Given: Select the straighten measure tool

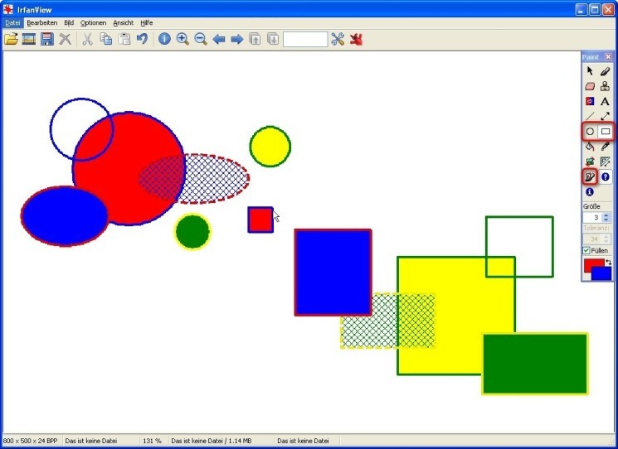Looking at the screenshot, I should [x=605, y=162].
